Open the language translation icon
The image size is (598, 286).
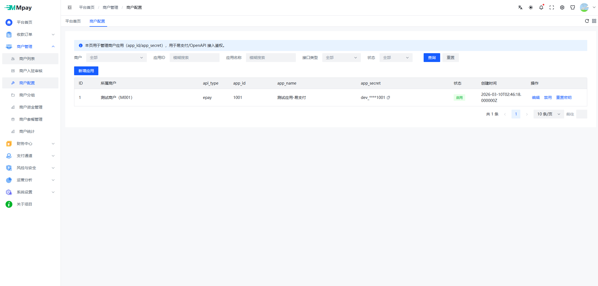520,7
